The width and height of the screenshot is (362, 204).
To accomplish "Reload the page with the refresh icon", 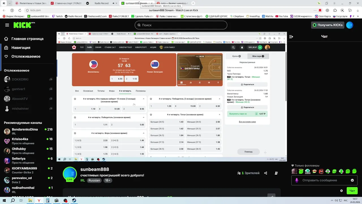I will 19,10.
